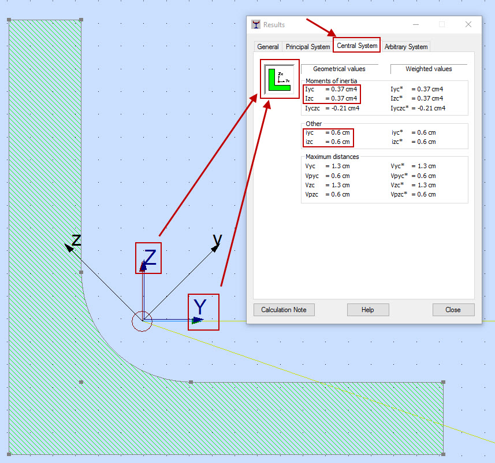Show the Geometrical values column

click(340, 68)
